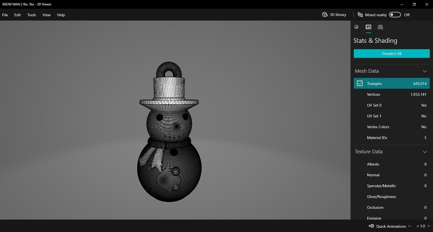Click the Mesh Data heading
Image resolution: width=433 pixels, height=232 pixels.
(367, 71)
